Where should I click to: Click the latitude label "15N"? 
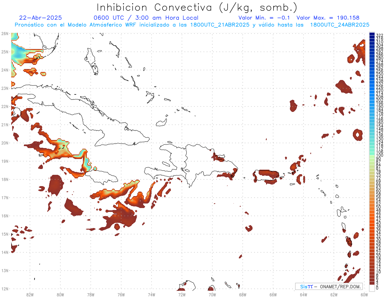[x=5, y=234]
